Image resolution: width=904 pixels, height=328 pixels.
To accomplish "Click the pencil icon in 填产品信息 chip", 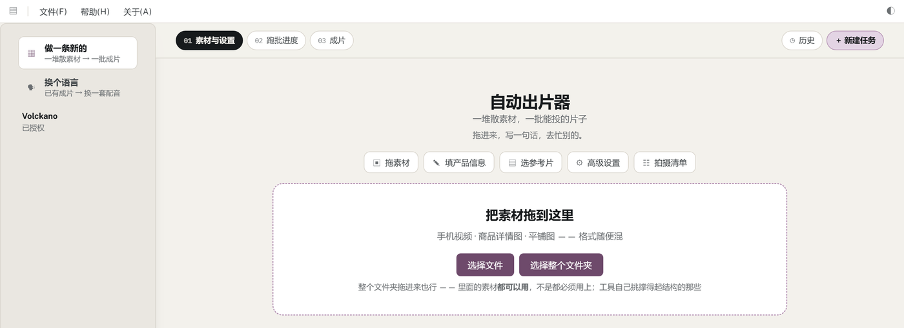I will pyautogui.click(x=437, y=163).
